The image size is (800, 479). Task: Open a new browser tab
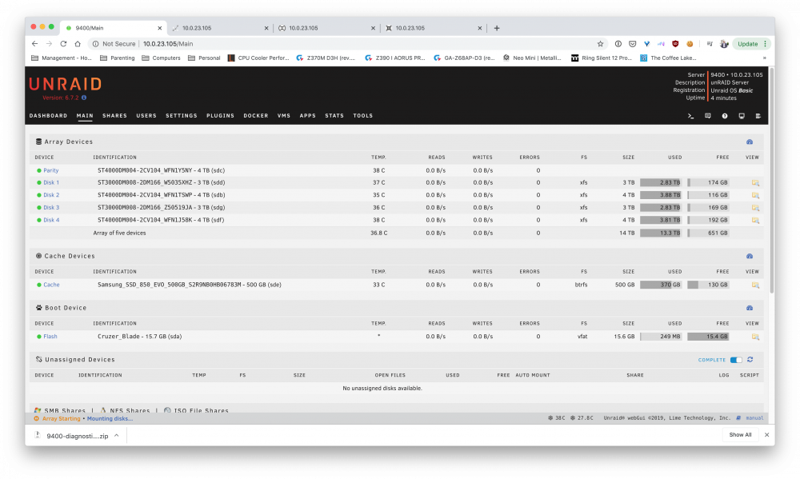pos(497,28)
